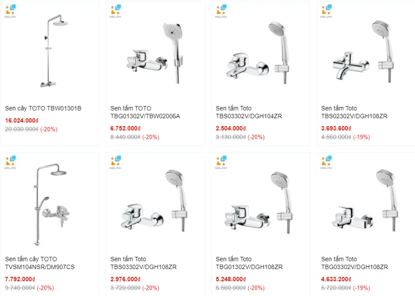Viewport: 415px width, 296px height.
Task: Click the logo icon on the TBS03302V/DGH104ZR card
Action: click(x=221, y=11)
